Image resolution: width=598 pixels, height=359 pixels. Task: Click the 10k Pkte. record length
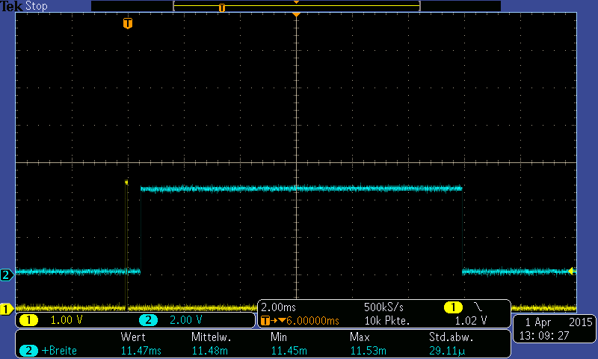tap(387, 320)
